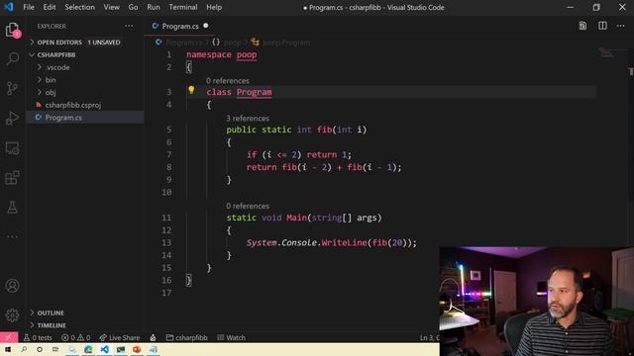Click the split editor right icon
This screenshot has width=634, height=356.
tap(602, 26)
